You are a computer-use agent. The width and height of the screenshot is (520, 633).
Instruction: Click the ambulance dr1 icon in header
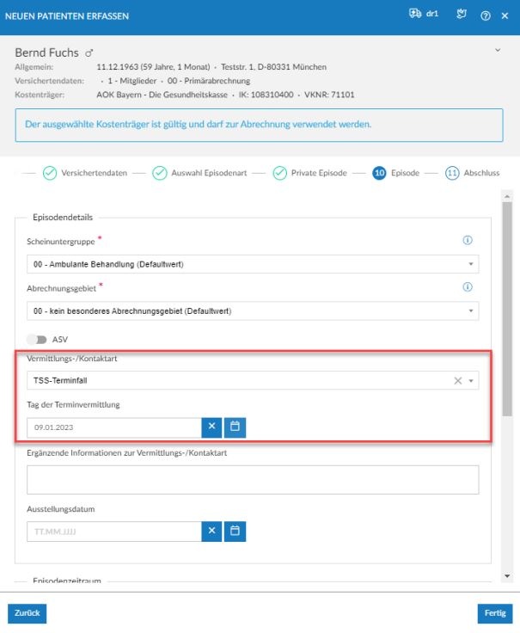click(x=422, y=14)
